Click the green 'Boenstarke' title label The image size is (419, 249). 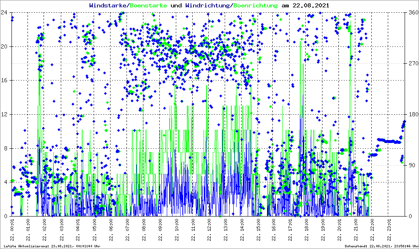click(148, 6)
